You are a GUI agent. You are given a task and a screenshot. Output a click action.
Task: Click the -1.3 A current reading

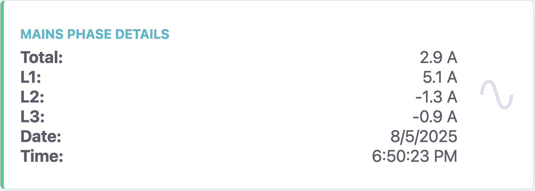click(x=436, y=98)
